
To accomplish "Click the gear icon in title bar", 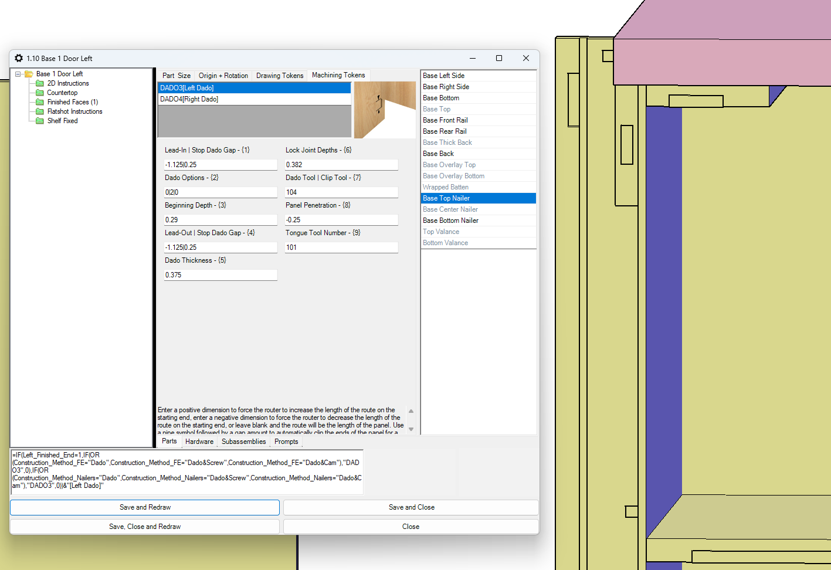I will [19, 58].
